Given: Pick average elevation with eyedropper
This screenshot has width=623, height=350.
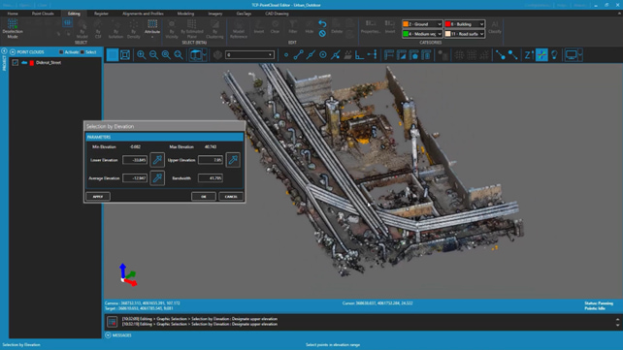Looking at the screenshot, I should click(x=157, y=178).
